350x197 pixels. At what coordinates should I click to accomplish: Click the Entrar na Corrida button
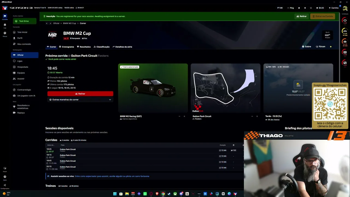tap(323, 16)
